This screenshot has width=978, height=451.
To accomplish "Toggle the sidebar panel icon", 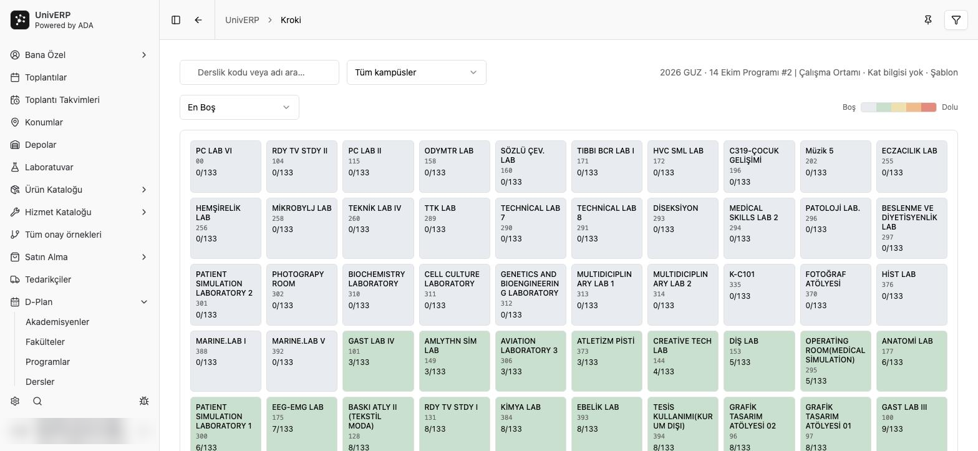I will click(176, 20).
